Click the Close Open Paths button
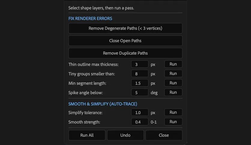The height and width of the screenshot is (145, 251). [x=125, y=41]
